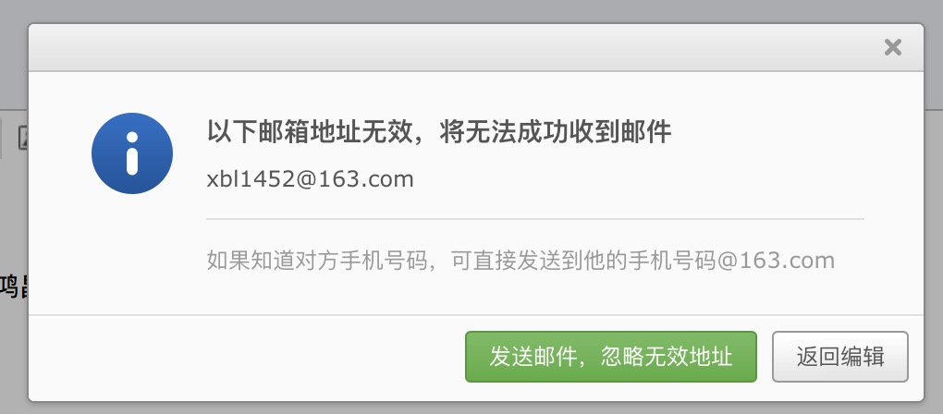The height and width of the screenshot is (414, 943).
Task: Click the phrase 将无法成功收到邮件 in heading
Action: tap(555, 132)
